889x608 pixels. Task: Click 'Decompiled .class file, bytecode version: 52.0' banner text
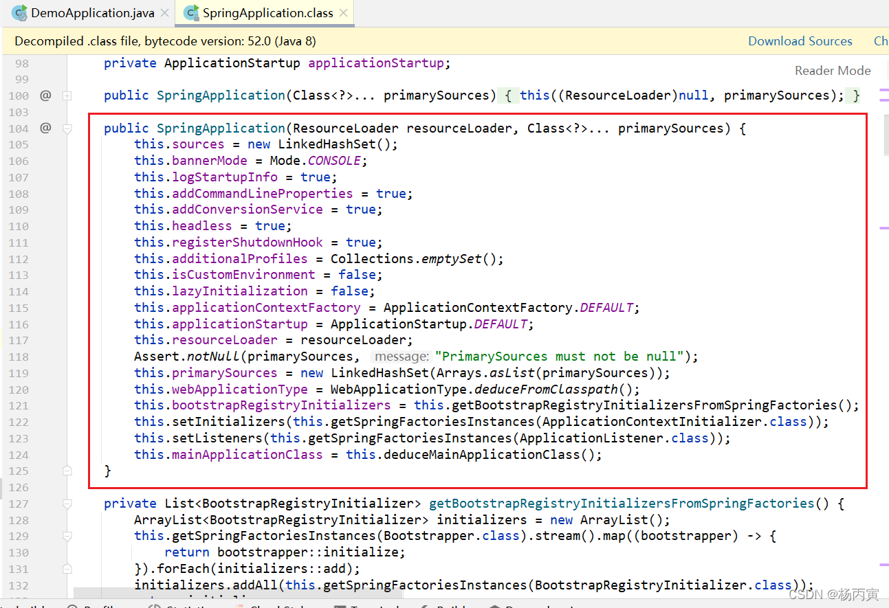tap(165, 41)
